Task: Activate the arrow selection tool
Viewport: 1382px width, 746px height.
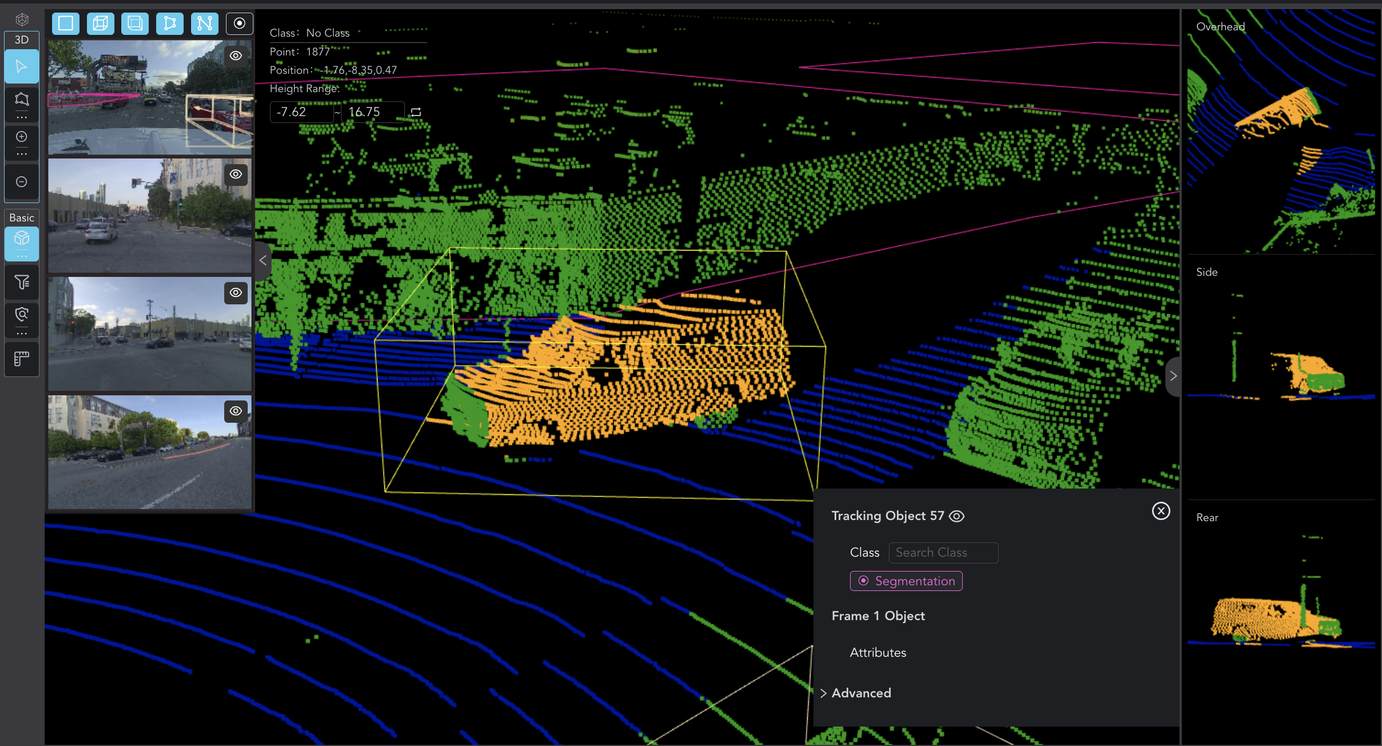Action: (x=22, y=66)
